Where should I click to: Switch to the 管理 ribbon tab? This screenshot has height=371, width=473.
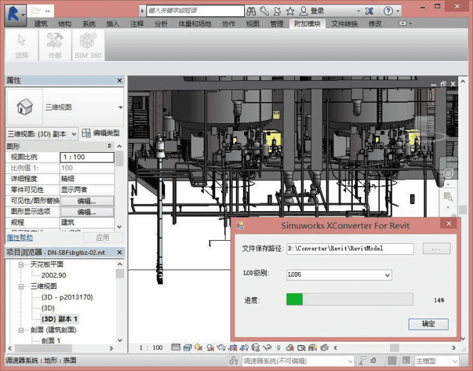pos(276,24)
